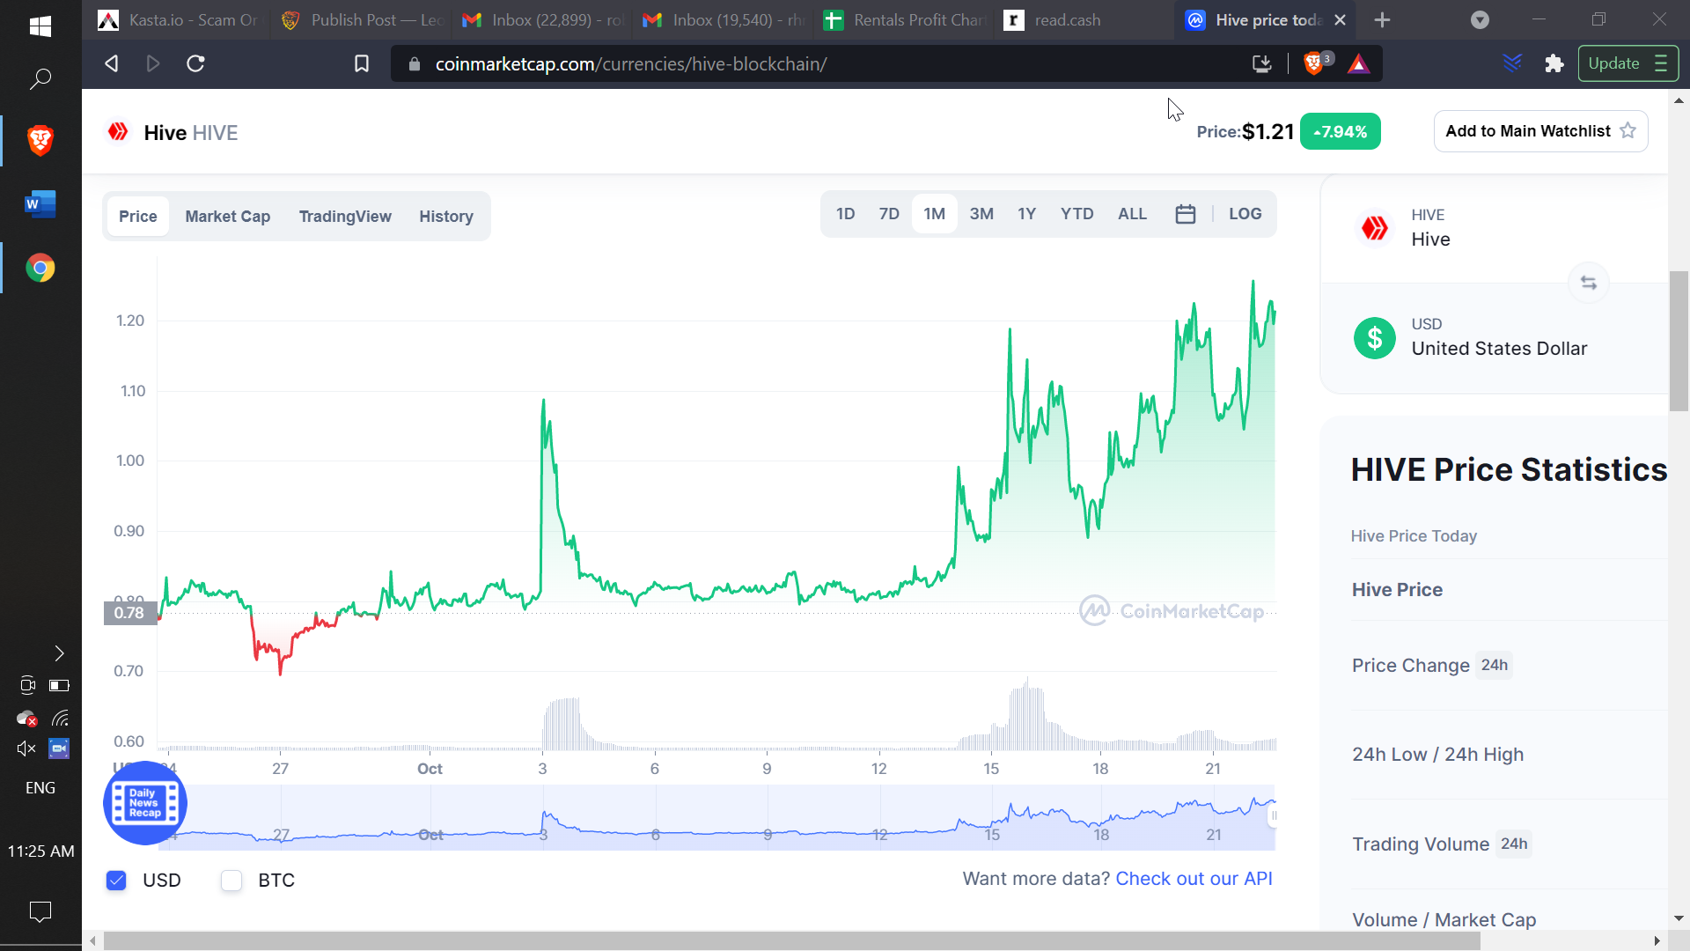The image size is (1690, 951).
Task: Open Price Change 24h period dropdown
Action: [1494, 665]
